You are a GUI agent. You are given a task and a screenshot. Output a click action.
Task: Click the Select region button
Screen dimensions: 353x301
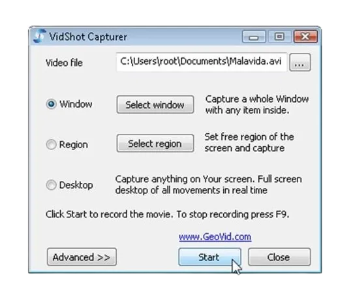point(155,144)
